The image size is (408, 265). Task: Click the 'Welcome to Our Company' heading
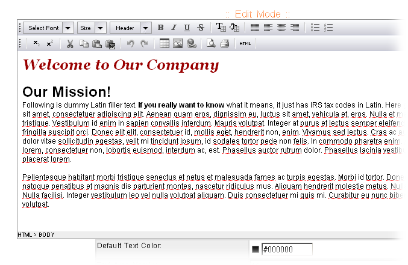tap(121, 65)
